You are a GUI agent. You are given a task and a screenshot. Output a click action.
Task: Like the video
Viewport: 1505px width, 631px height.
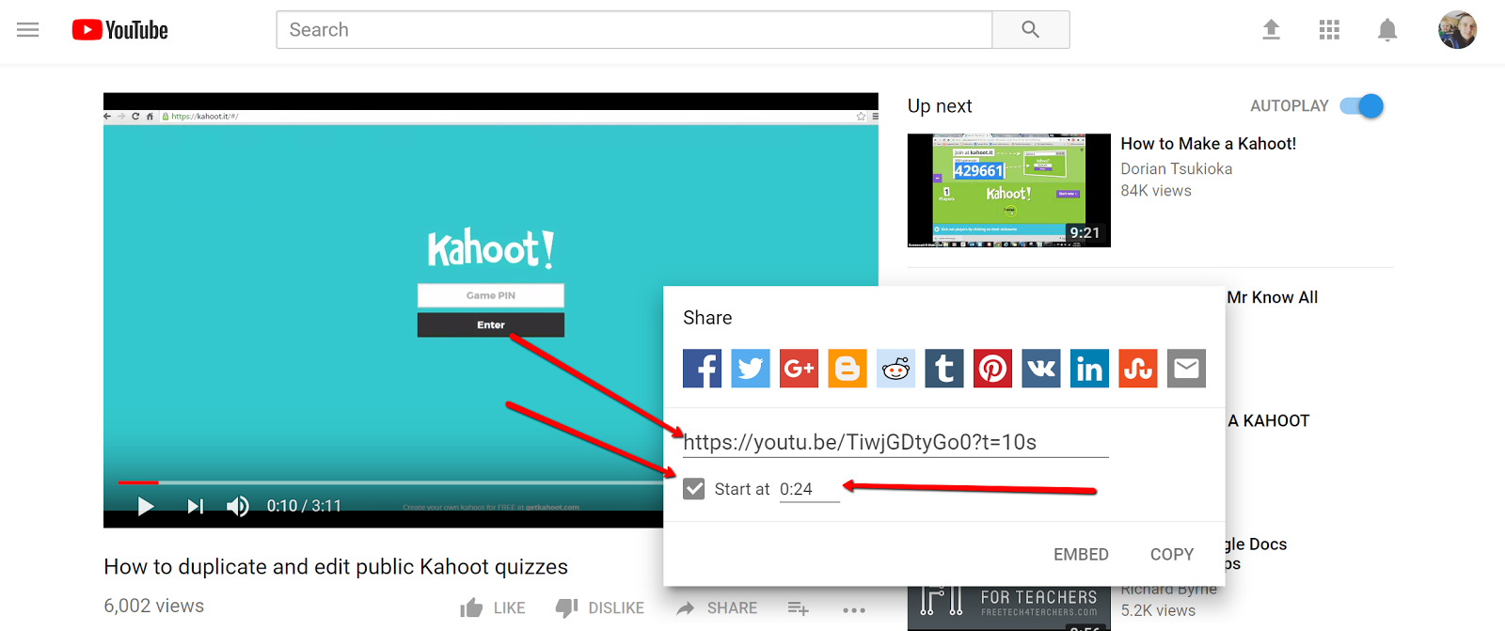(x=493, y=608)
